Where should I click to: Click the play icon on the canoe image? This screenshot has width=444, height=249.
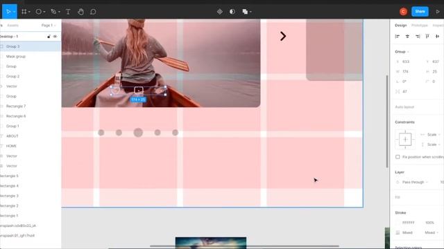pos(139,91)
